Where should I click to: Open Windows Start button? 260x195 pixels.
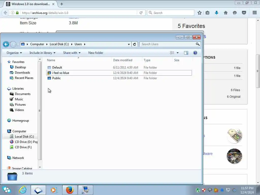coord(7,190)
